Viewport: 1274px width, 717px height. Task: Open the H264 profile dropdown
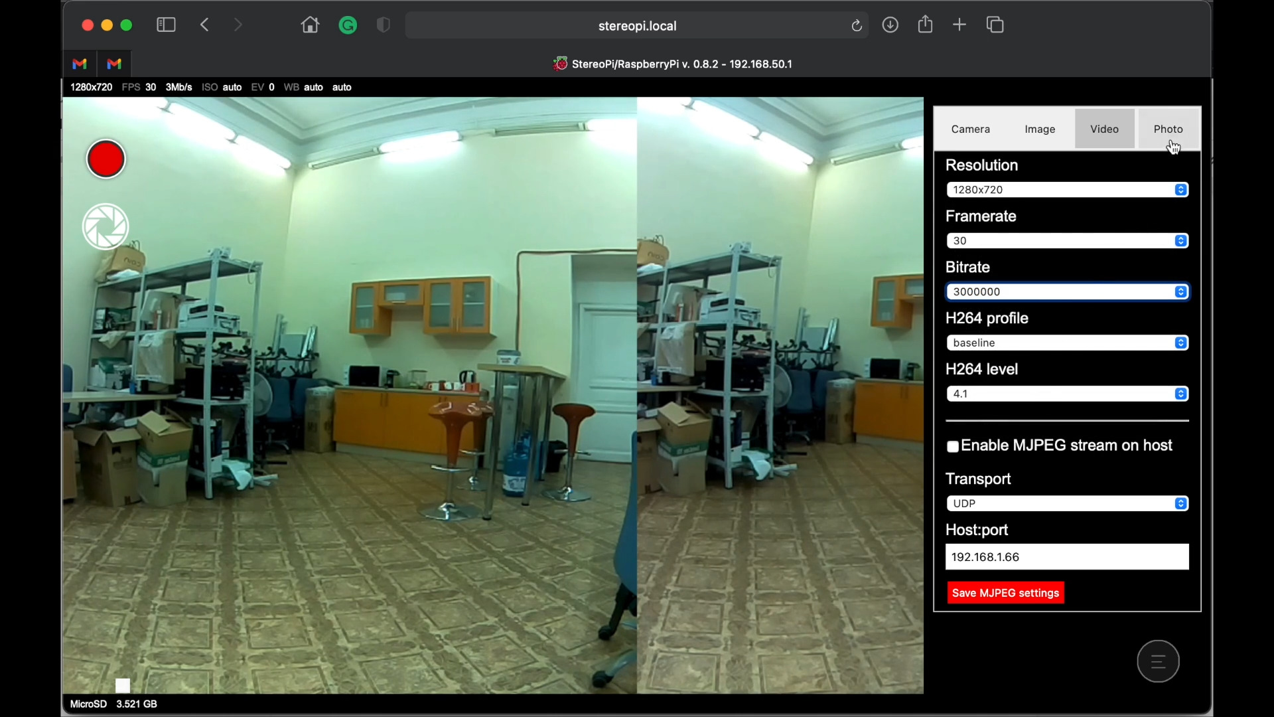(x=1067, y=343)
